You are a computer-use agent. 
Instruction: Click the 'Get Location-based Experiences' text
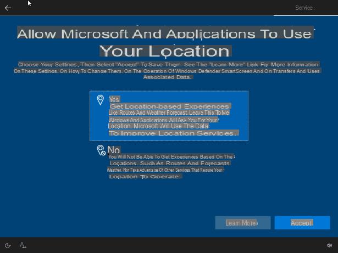(170, 106)
